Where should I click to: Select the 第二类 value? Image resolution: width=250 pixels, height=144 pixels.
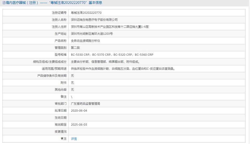click(x=75, y=48)
